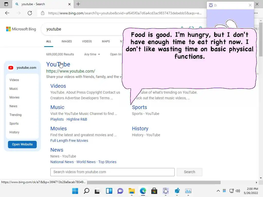Viewport: 263px width, 197px height.
Task: Select News in youtube.com sidebar
Action: coord(13,106)
